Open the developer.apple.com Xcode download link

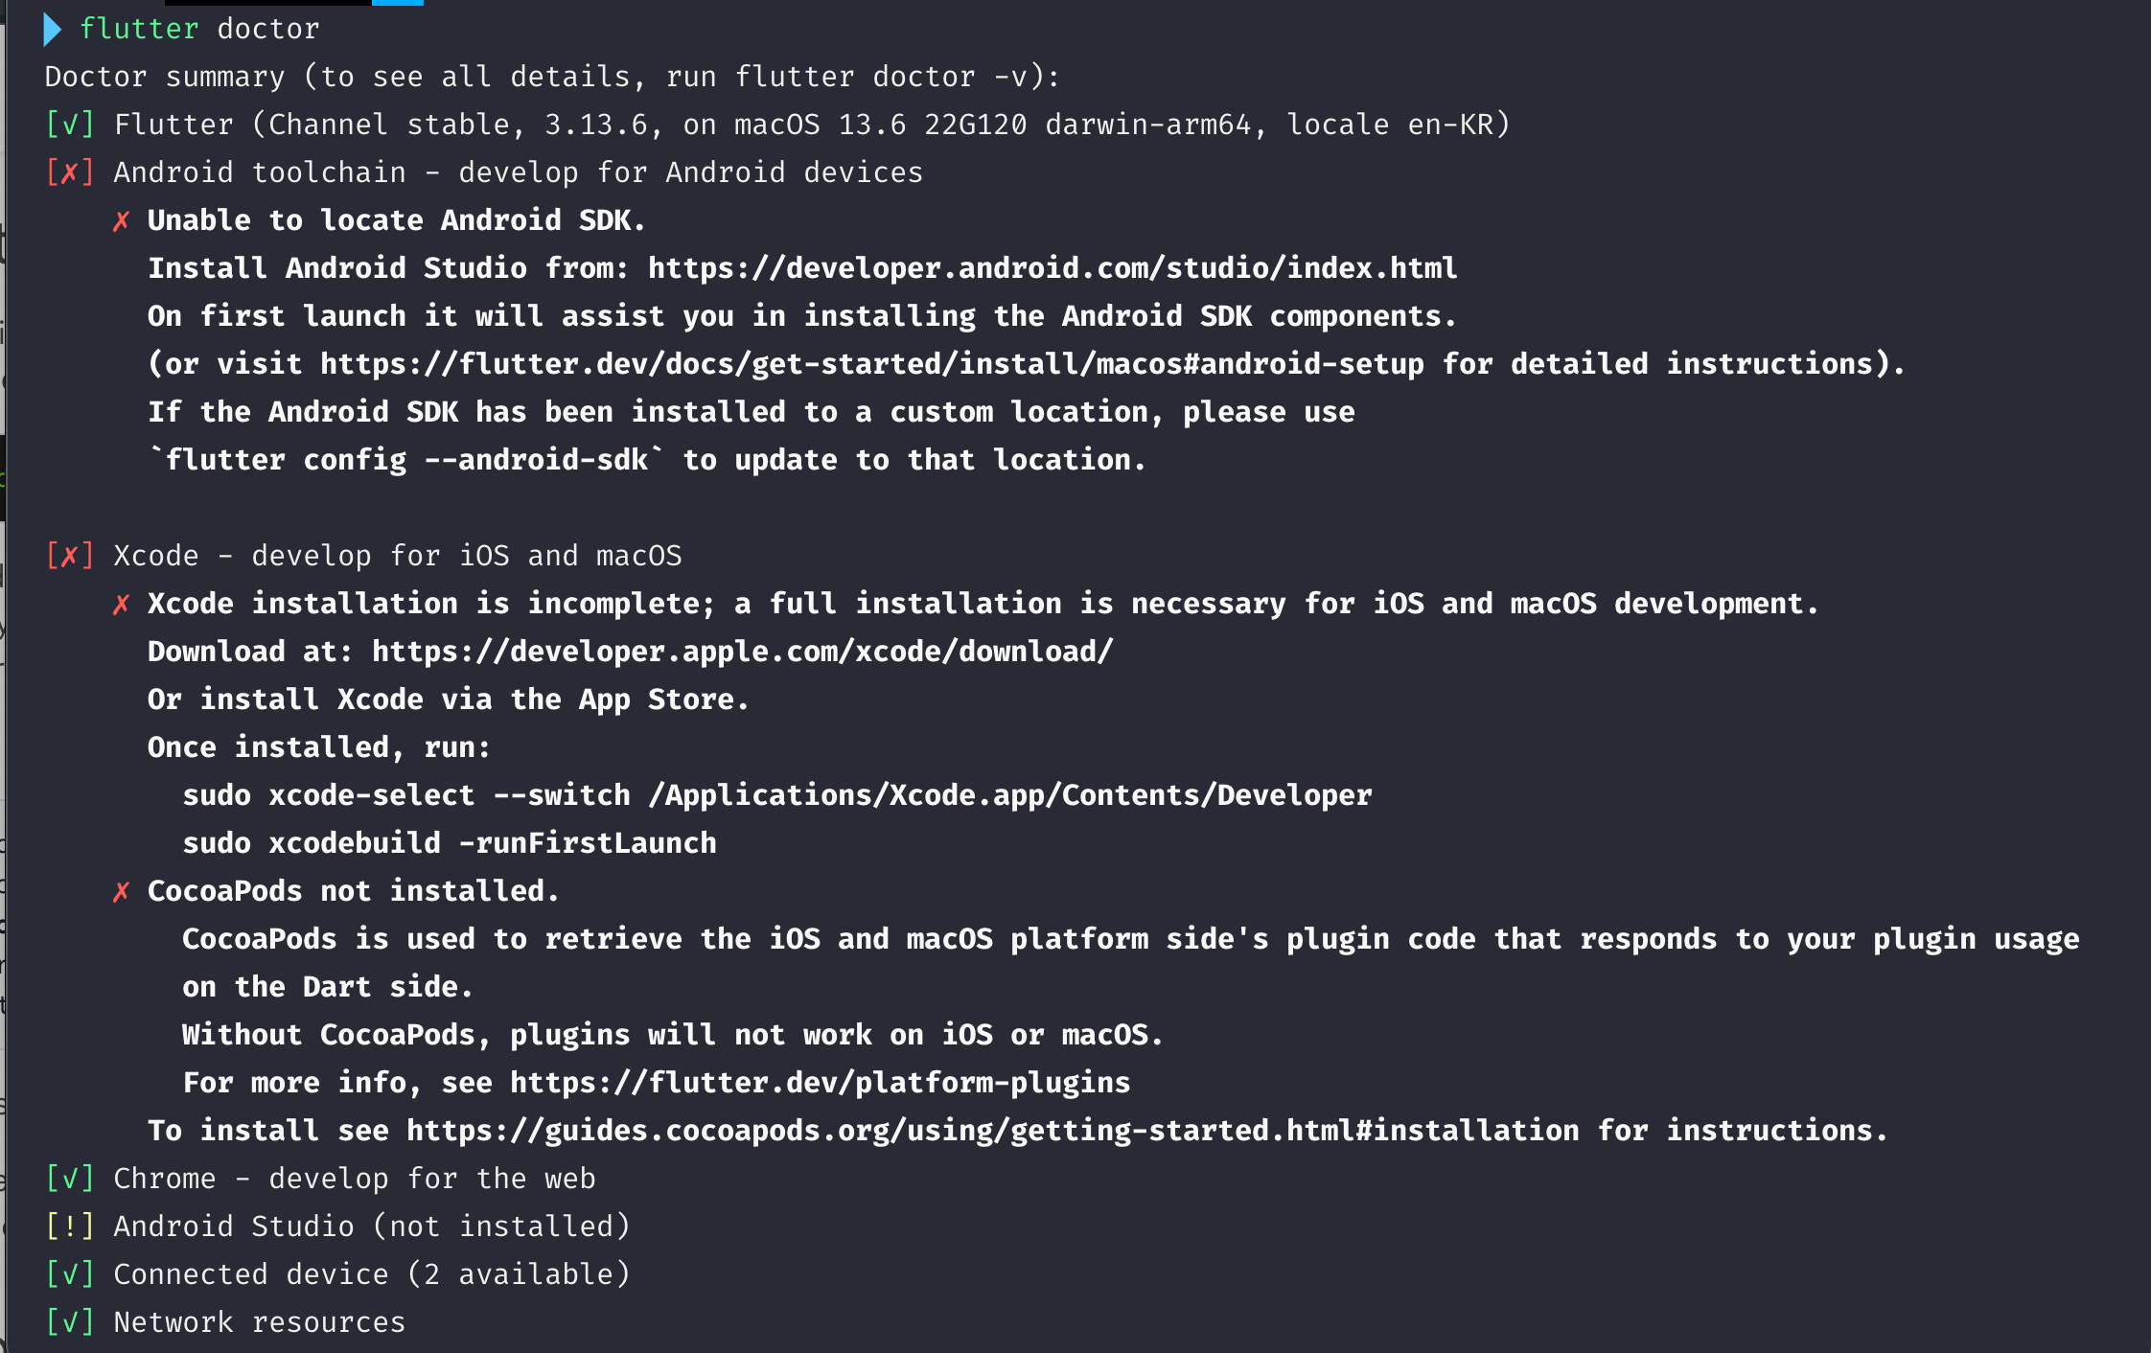[742, 652]
